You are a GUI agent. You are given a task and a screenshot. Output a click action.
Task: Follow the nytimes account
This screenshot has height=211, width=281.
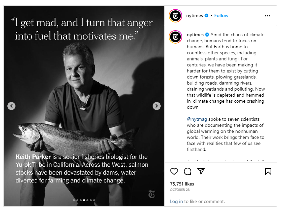(221, 15)
